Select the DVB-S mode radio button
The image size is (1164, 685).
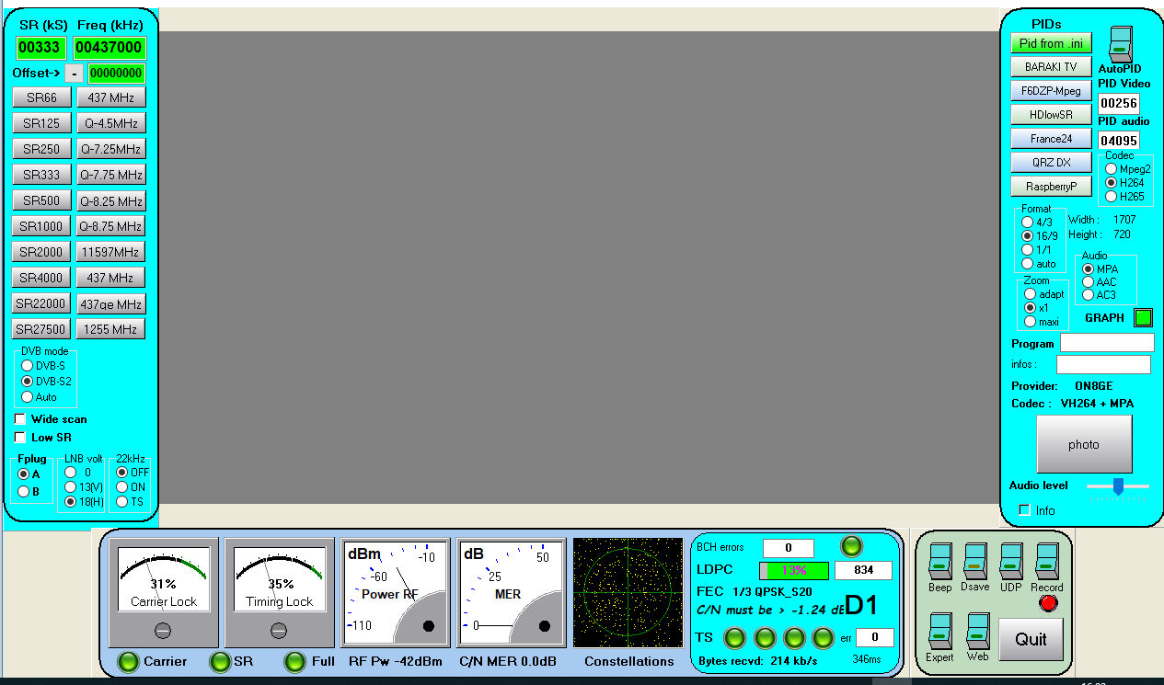pos(28,365)
